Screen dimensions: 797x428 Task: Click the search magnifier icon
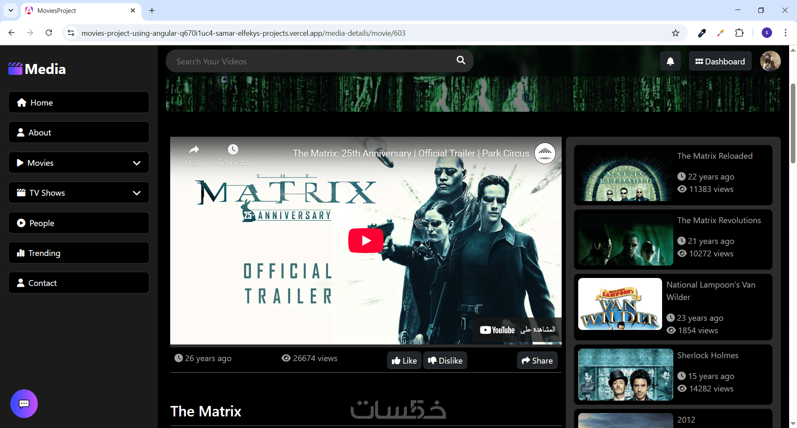[461, 60]
